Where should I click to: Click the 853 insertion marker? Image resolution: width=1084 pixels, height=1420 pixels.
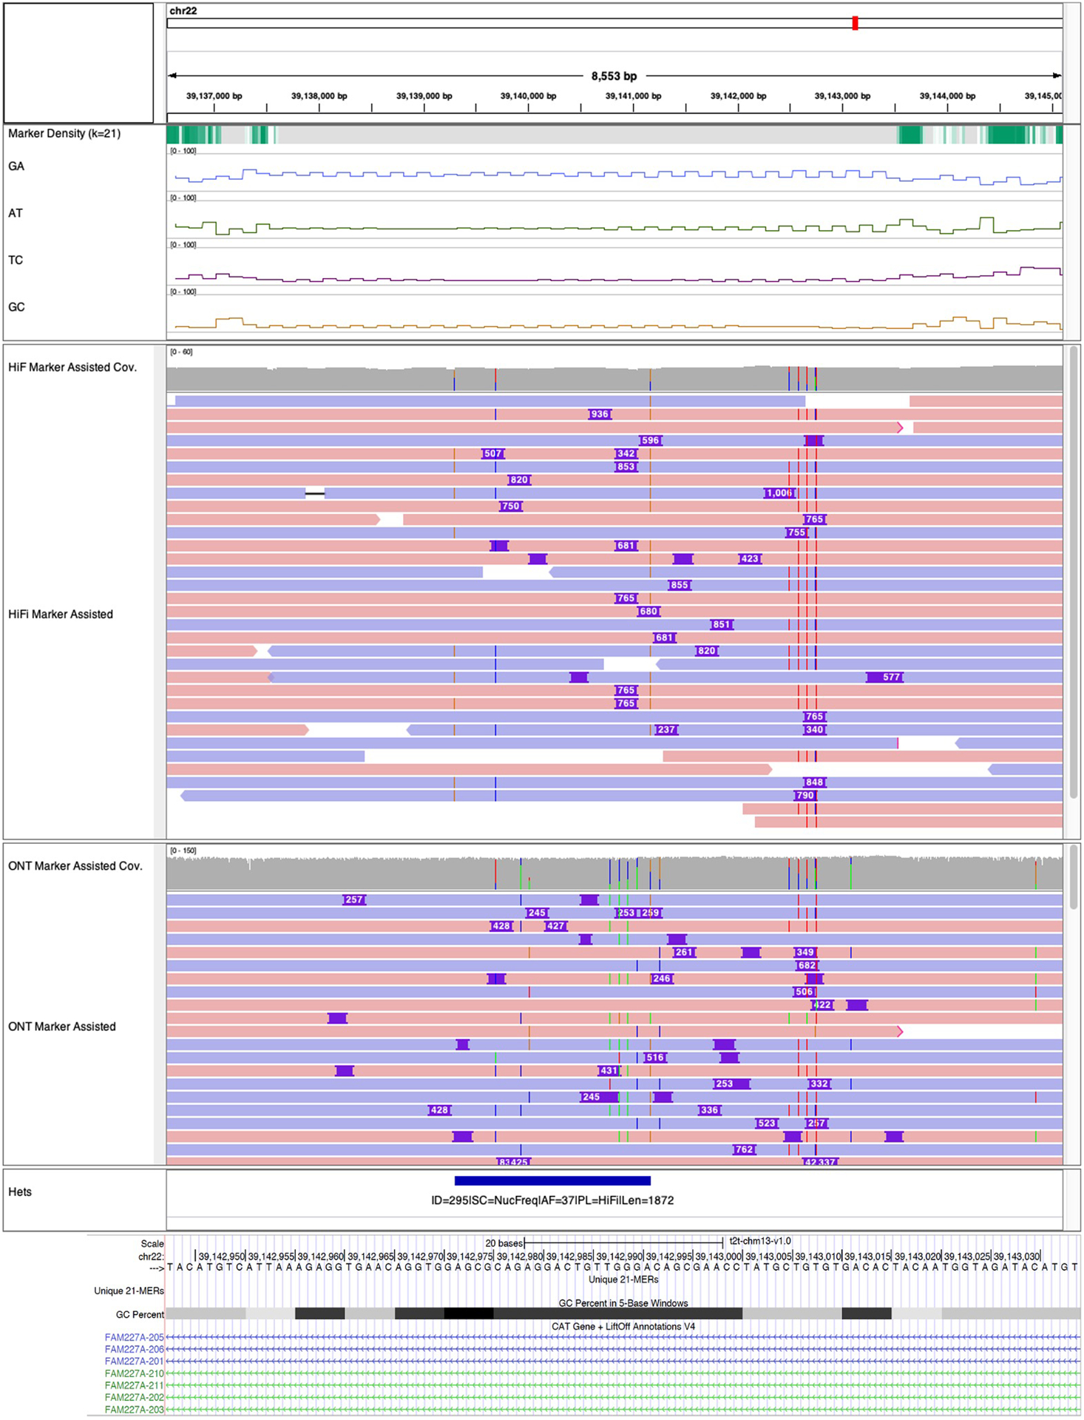626,467
